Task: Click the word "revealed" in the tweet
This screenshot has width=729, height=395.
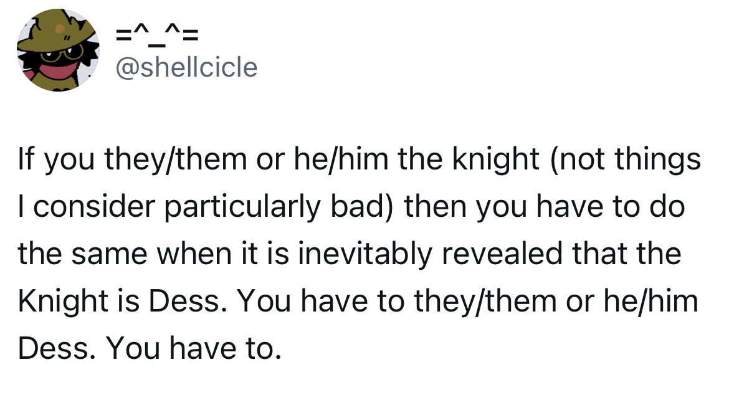Action: (x=501, y=254)
